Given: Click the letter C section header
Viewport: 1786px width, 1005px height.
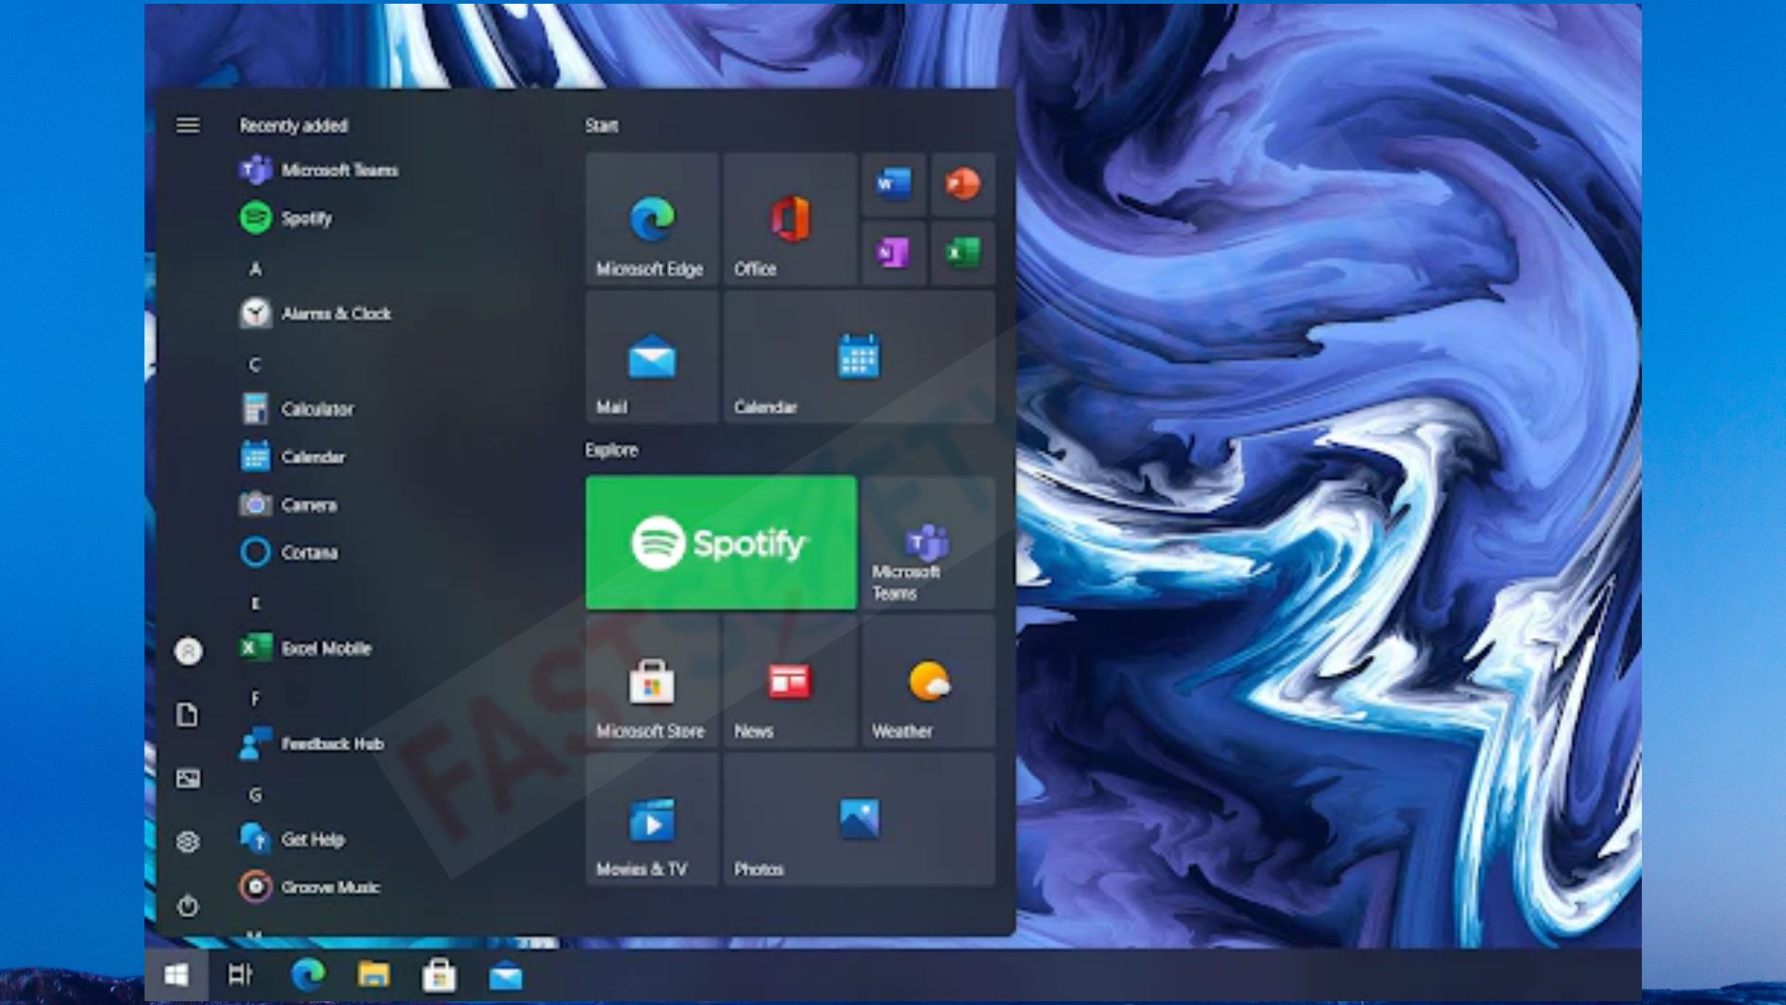Looking at the screenshot, I should pyautogui.click(x=255, y=365).
